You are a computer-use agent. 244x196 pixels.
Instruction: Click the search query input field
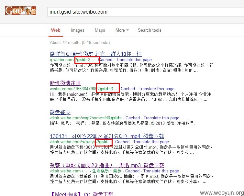click(146, 12)
